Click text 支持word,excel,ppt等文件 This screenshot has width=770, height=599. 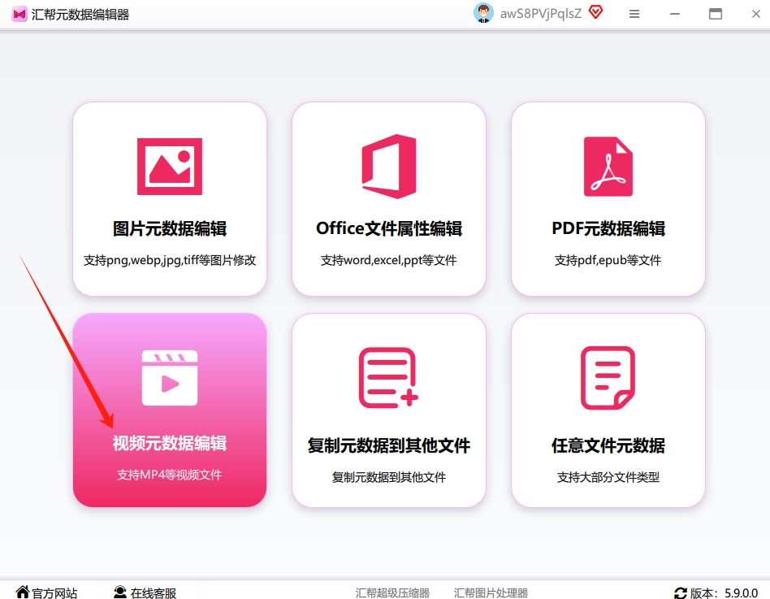pyautogui.click(x=388, y=260)
